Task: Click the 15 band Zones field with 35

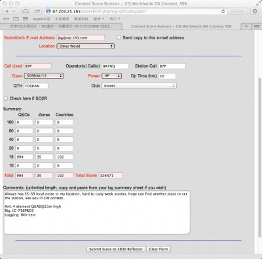Action: 45,157
